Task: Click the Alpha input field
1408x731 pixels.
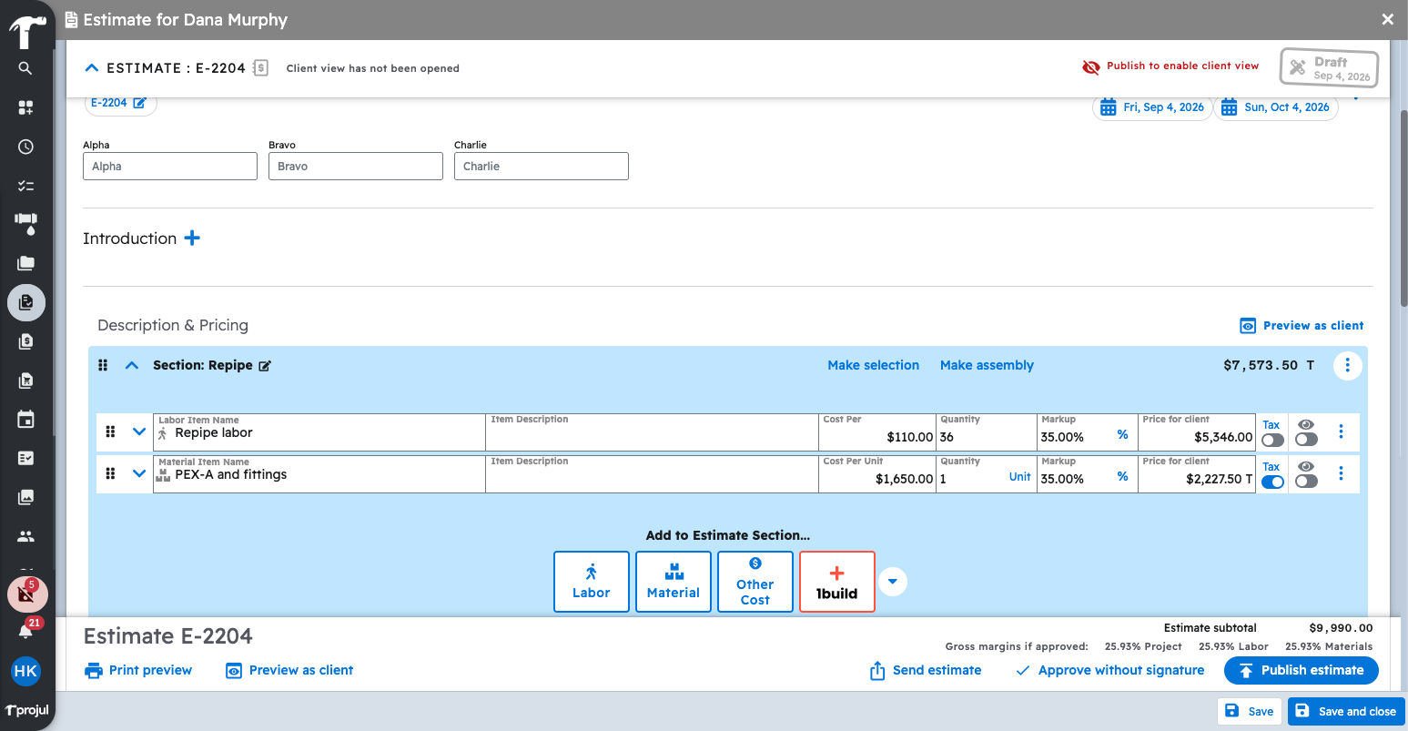Action: (x=170, y=166)
